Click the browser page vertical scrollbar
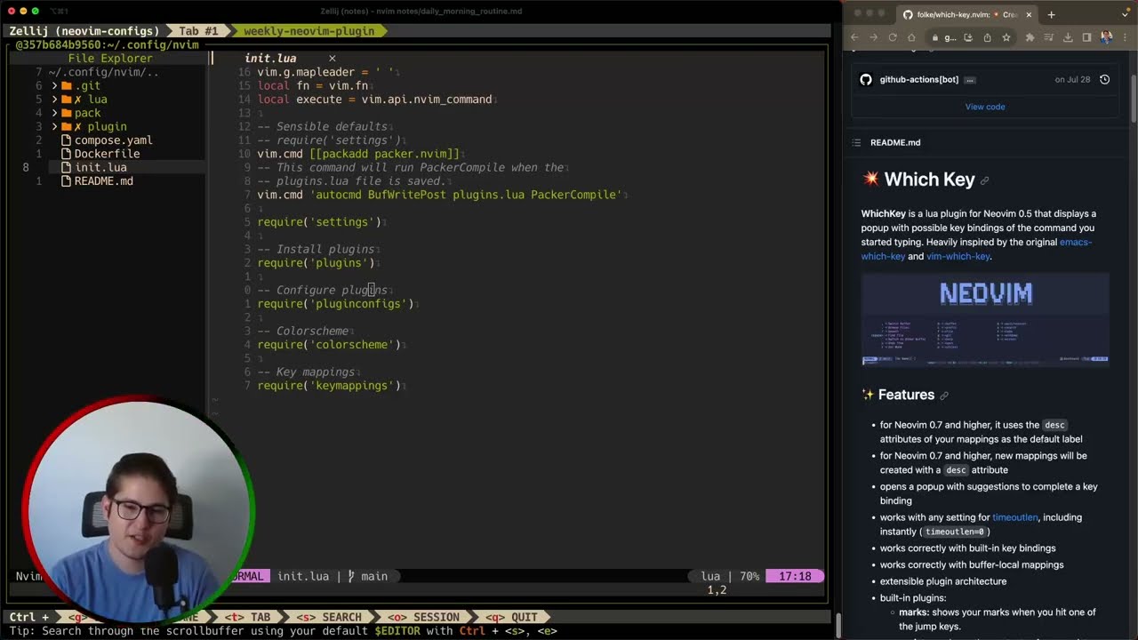 1134,98
